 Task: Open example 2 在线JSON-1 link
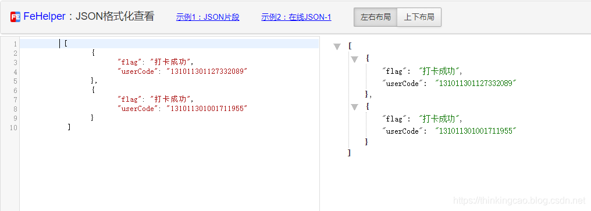(x=296, y=17)
